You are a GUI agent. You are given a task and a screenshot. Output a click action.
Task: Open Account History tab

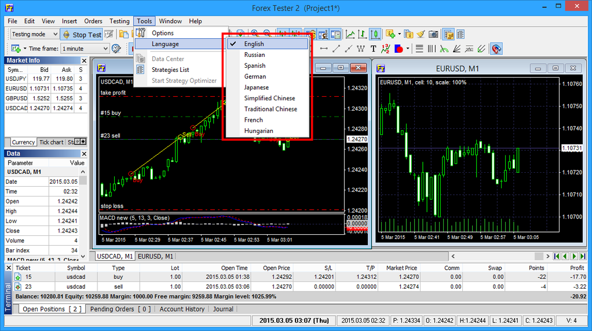coord(182,309)
